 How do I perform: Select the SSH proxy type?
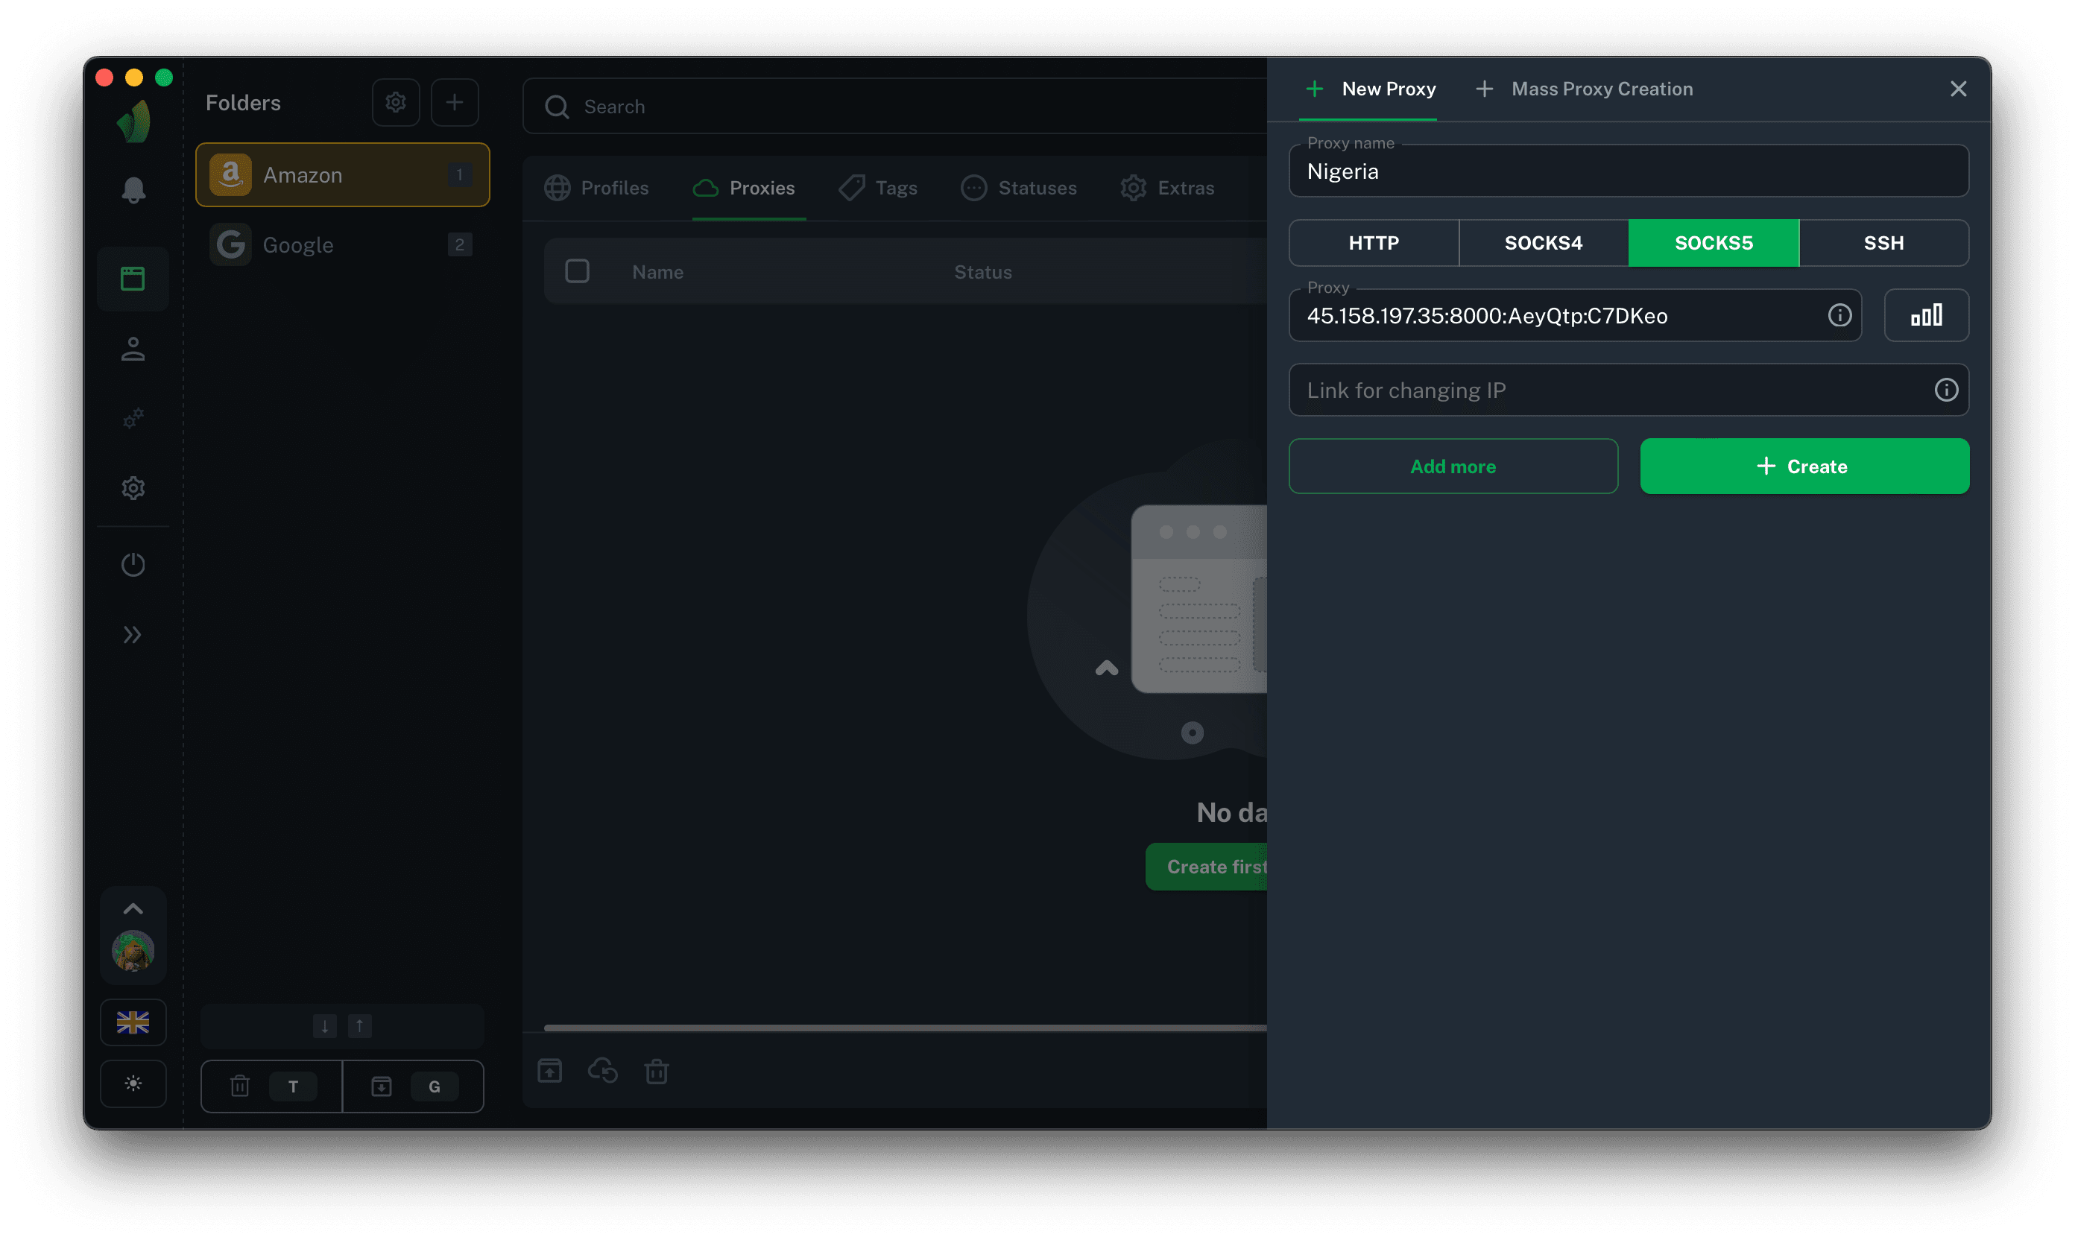coord(1883,243)
